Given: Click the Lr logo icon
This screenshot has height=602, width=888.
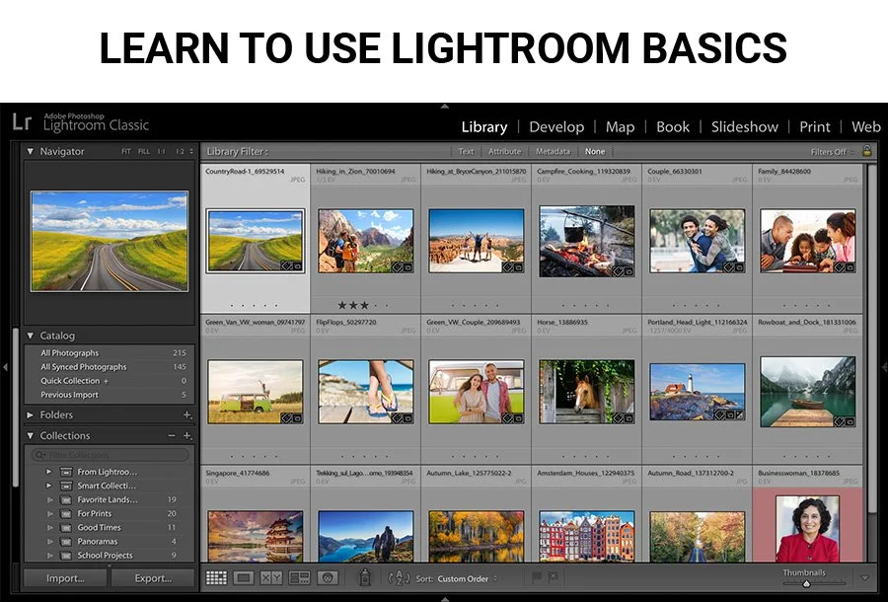Looking at the screenshot, I should pyautogui.click(x=22, y=121).
